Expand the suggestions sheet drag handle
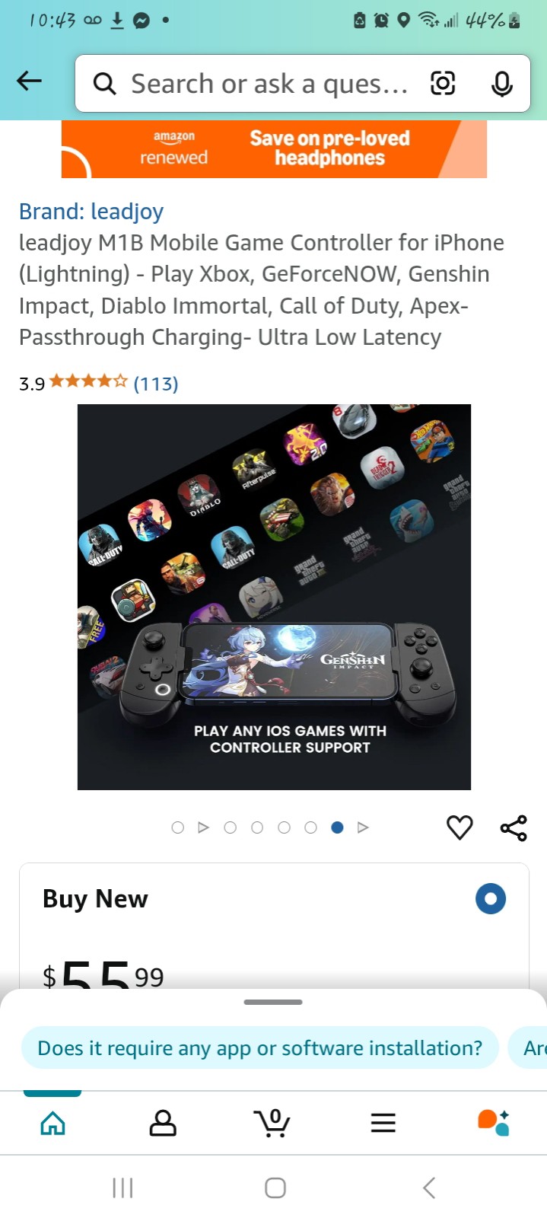The height and width of the screenshot is (1218, 547). (x=273, y=1002)
